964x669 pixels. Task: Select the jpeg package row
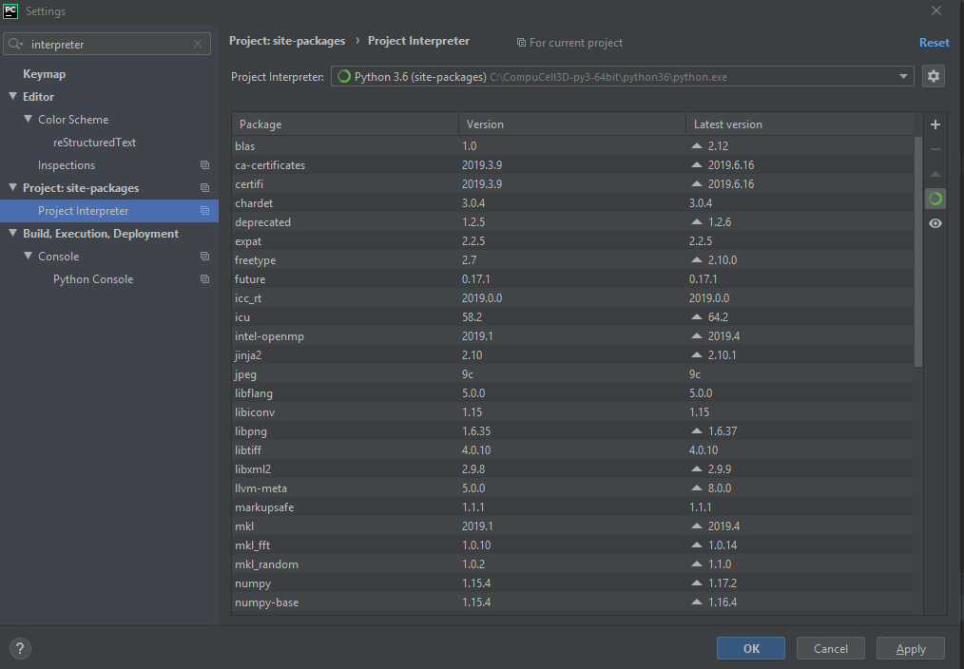click(573, 374)
